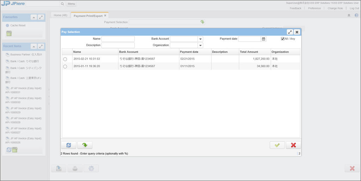The width and height of the screenshot is (361, 181).
Task: Cancel dialog with the red X button
Action: pyautogui.click(x=293, y=145)
